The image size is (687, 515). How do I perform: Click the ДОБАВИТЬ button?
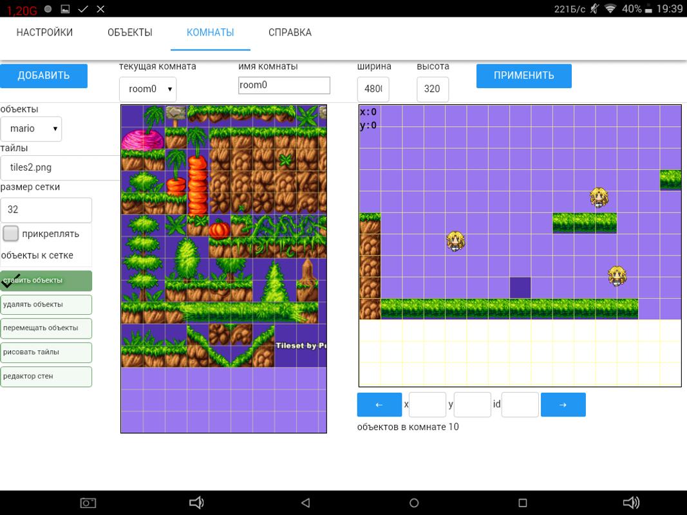pyautogui.click(x=43, y=76)
